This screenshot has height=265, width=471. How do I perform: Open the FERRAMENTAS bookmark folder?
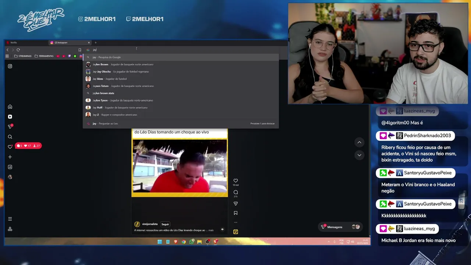coord(44,56)
